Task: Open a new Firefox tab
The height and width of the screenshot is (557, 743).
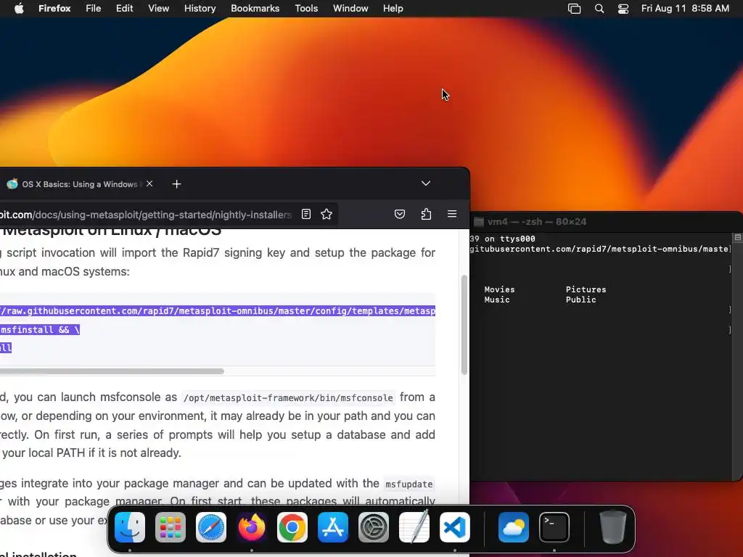Action: [x=177, y=184]
